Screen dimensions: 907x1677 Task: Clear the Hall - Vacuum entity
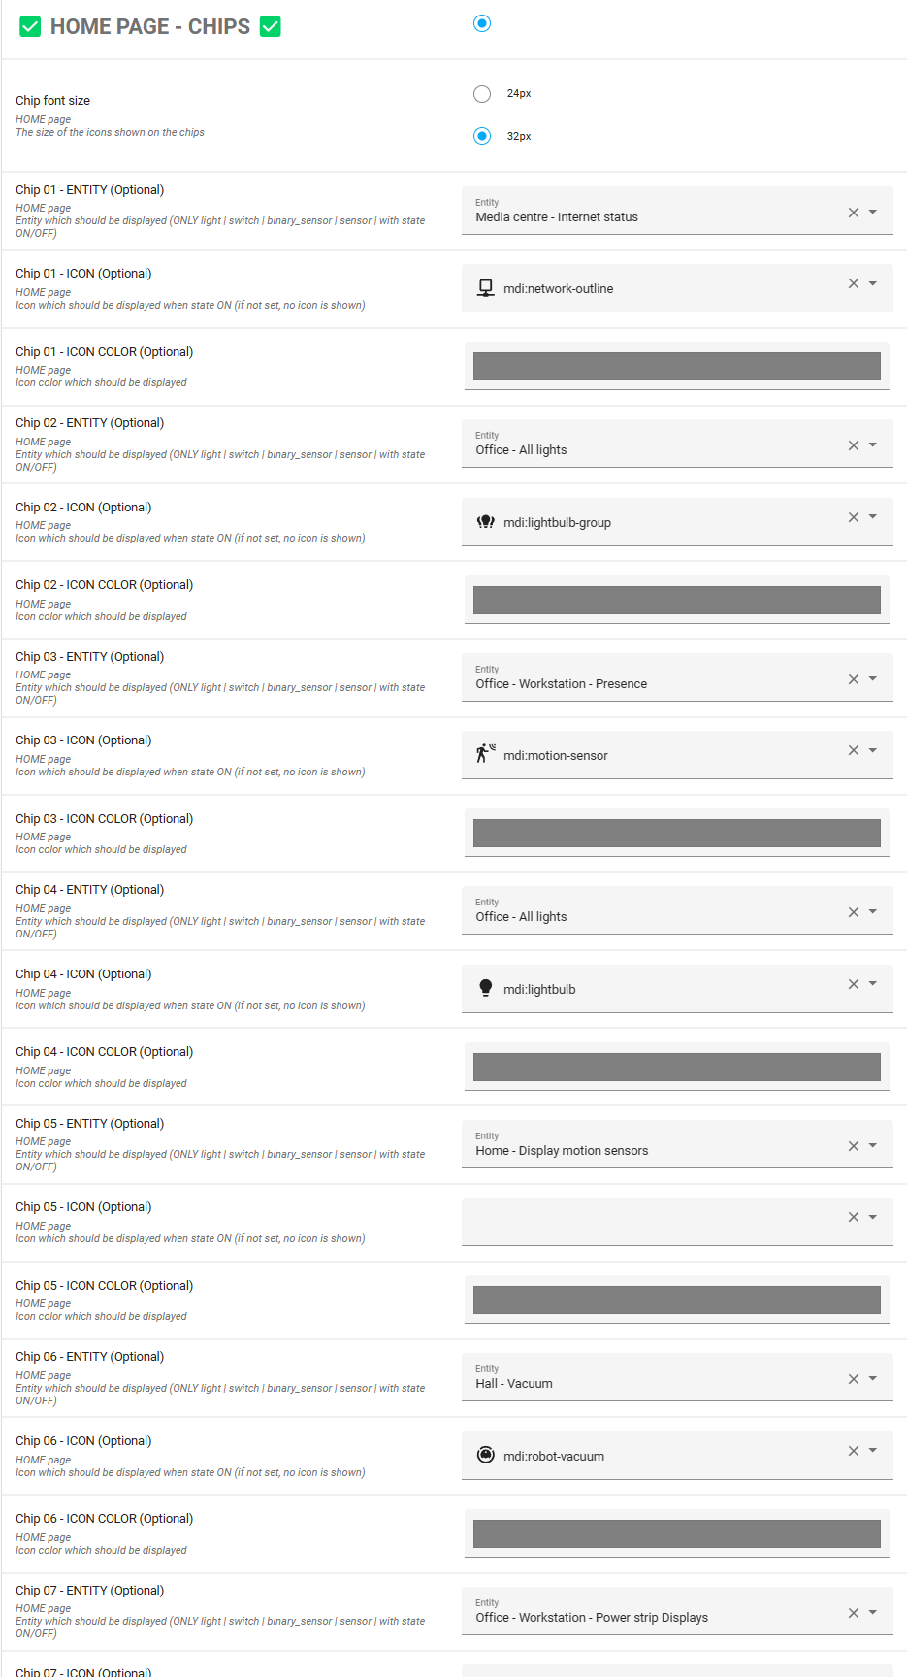[854, 1379]
